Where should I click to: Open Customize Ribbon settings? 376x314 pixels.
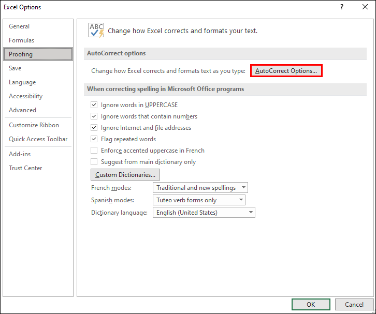tap(38, 125)
